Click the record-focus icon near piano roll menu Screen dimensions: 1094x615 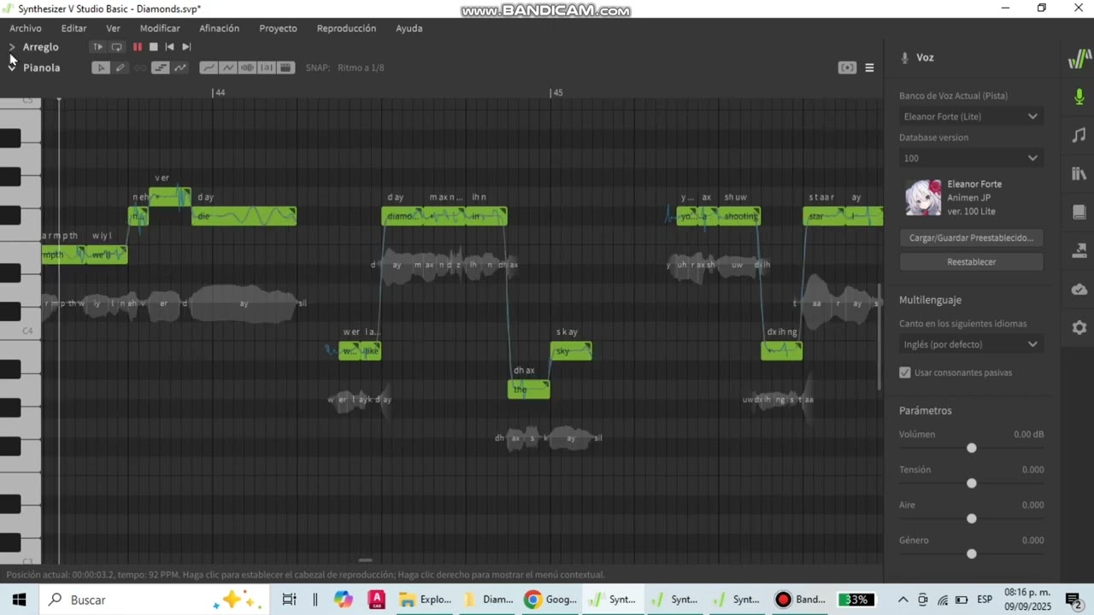point(847,67)
